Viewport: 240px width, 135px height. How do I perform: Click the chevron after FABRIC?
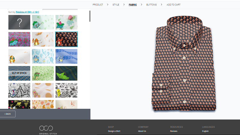coord(142,4)
